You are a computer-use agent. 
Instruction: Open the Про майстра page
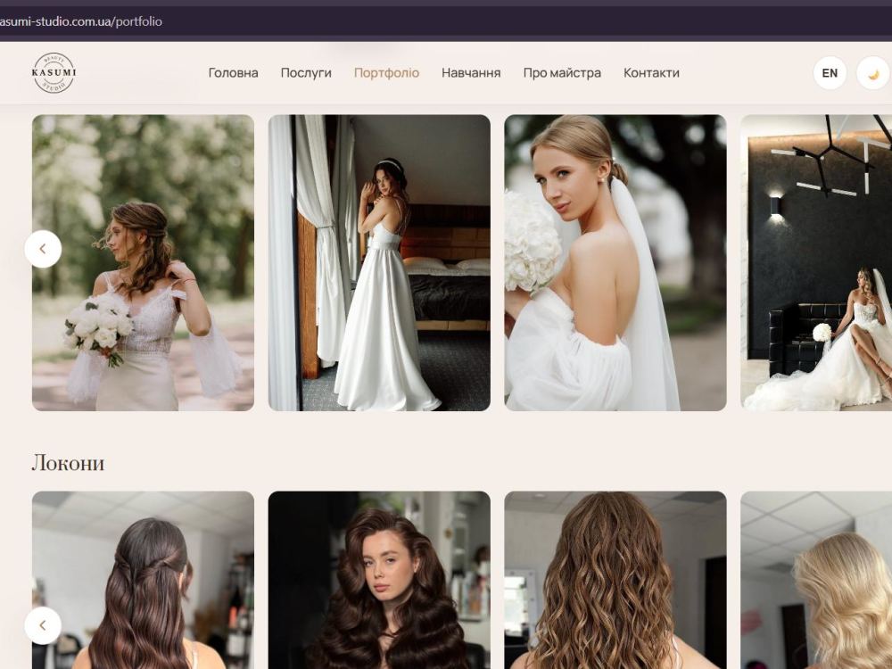coord(562,73)
